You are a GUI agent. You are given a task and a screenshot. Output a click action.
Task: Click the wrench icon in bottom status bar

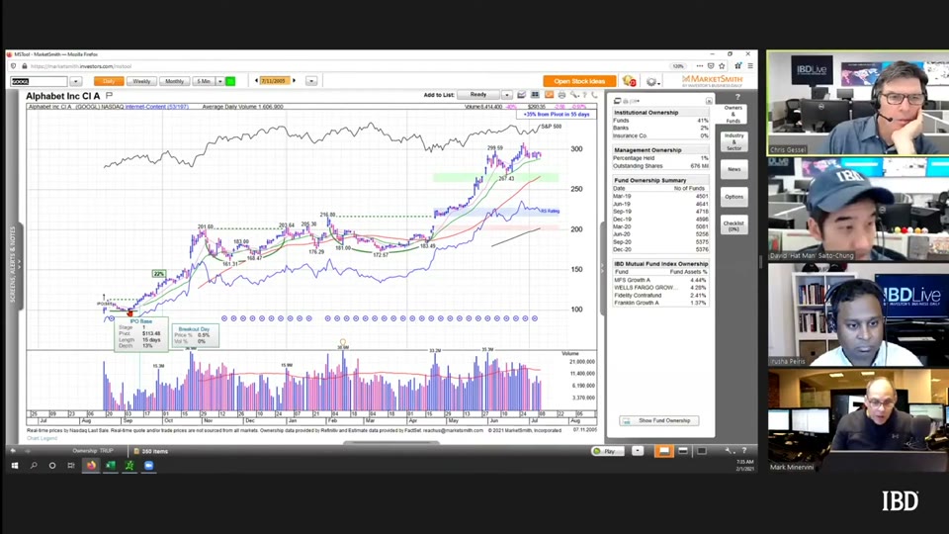[x=729, y=451]
